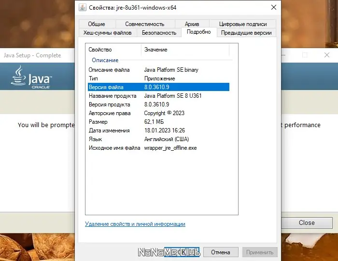The height and width of the screenshot is (261, 338).
Task: Switch to the Безопасность tab
Action: tap(159, 33)
